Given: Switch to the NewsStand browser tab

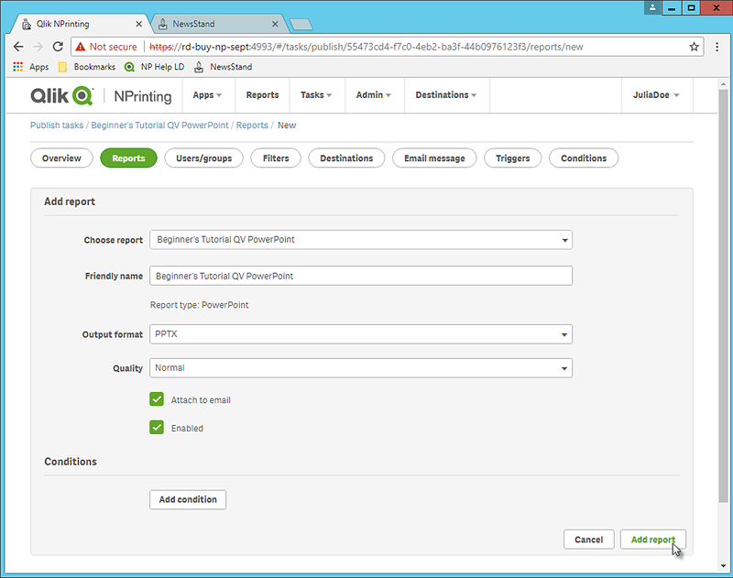Looking at the screenshot, I should pos(214,24).
